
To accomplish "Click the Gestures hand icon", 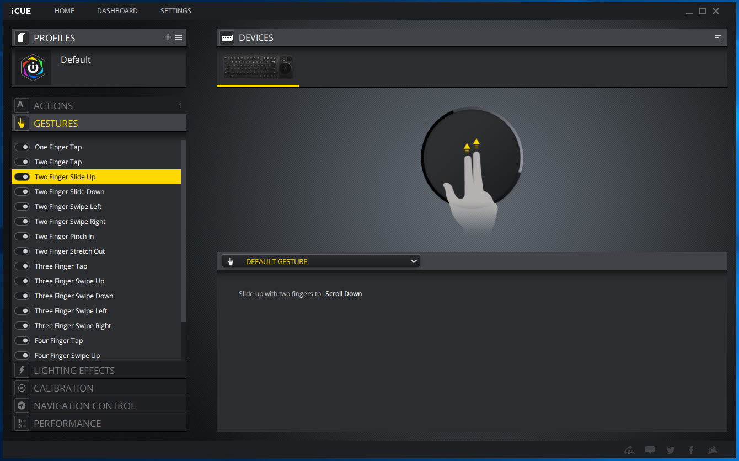I will 21,123.
